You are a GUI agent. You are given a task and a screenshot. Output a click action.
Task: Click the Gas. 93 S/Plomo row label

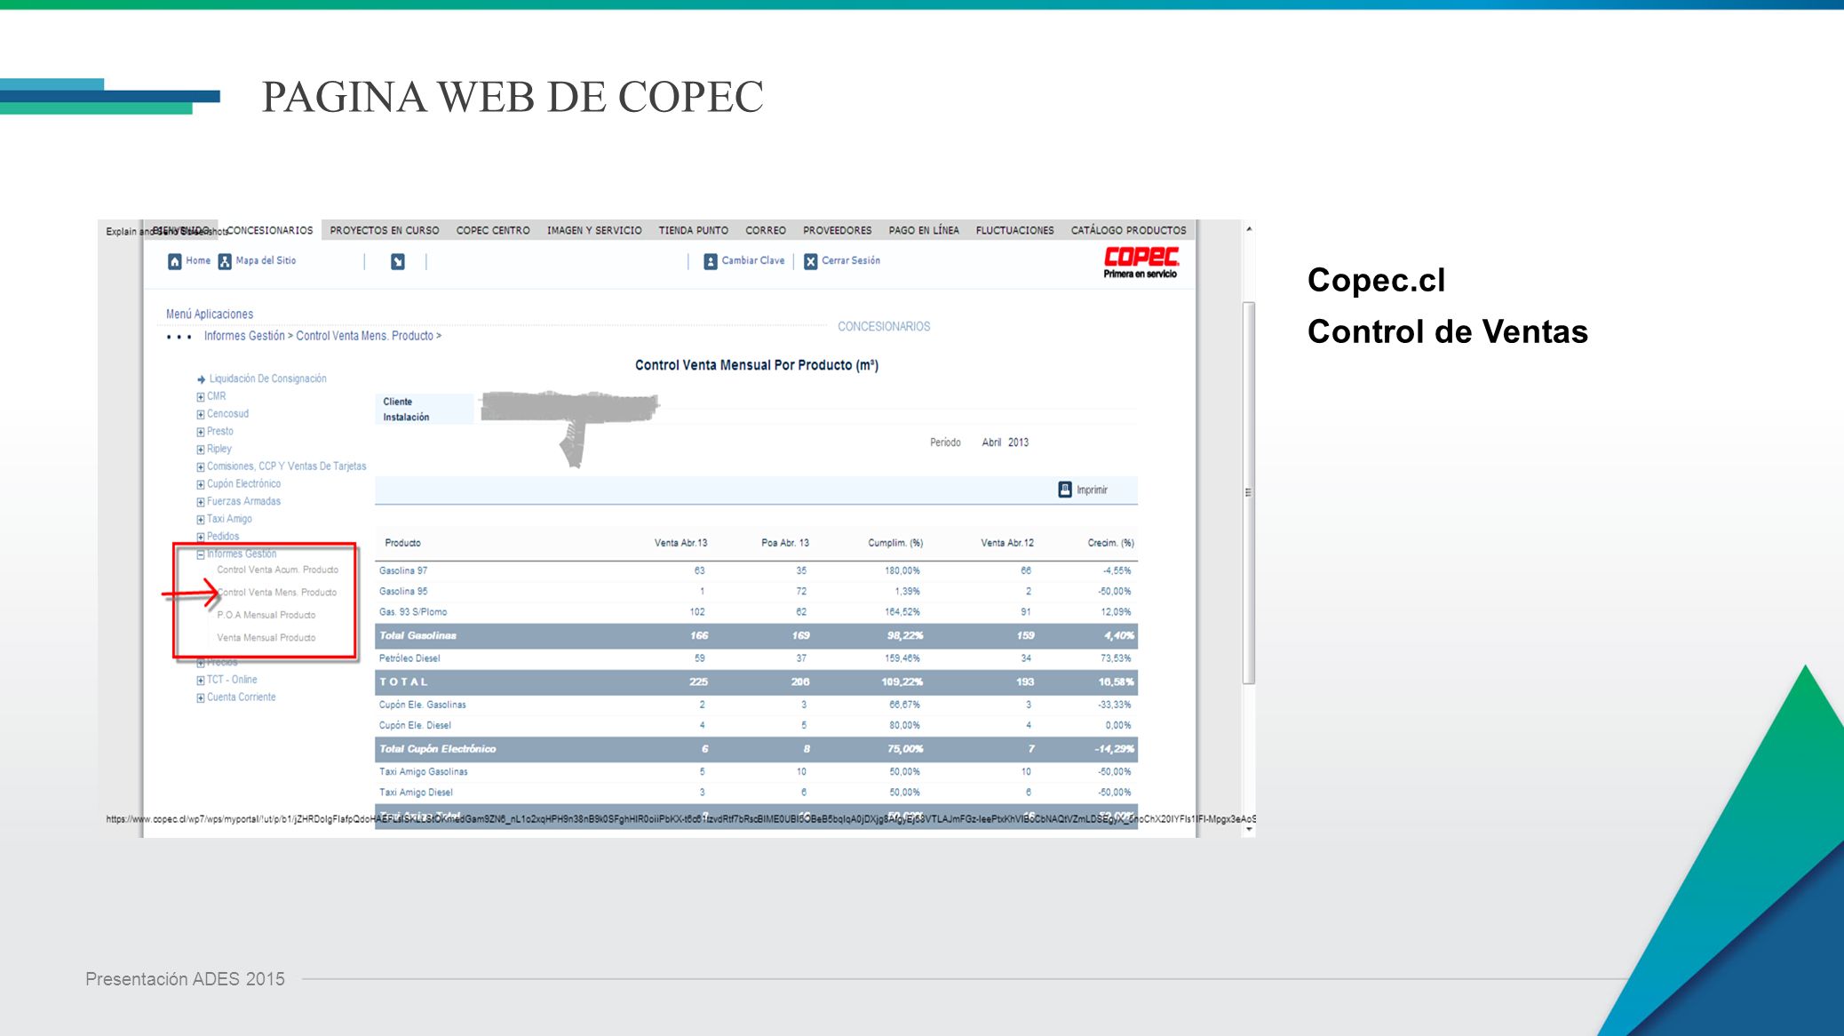(x=413, y=612)
